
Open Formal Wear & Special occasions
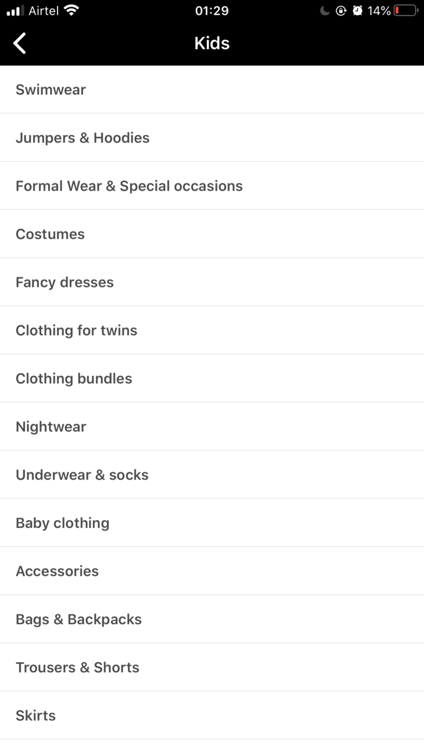coord(129,186)
